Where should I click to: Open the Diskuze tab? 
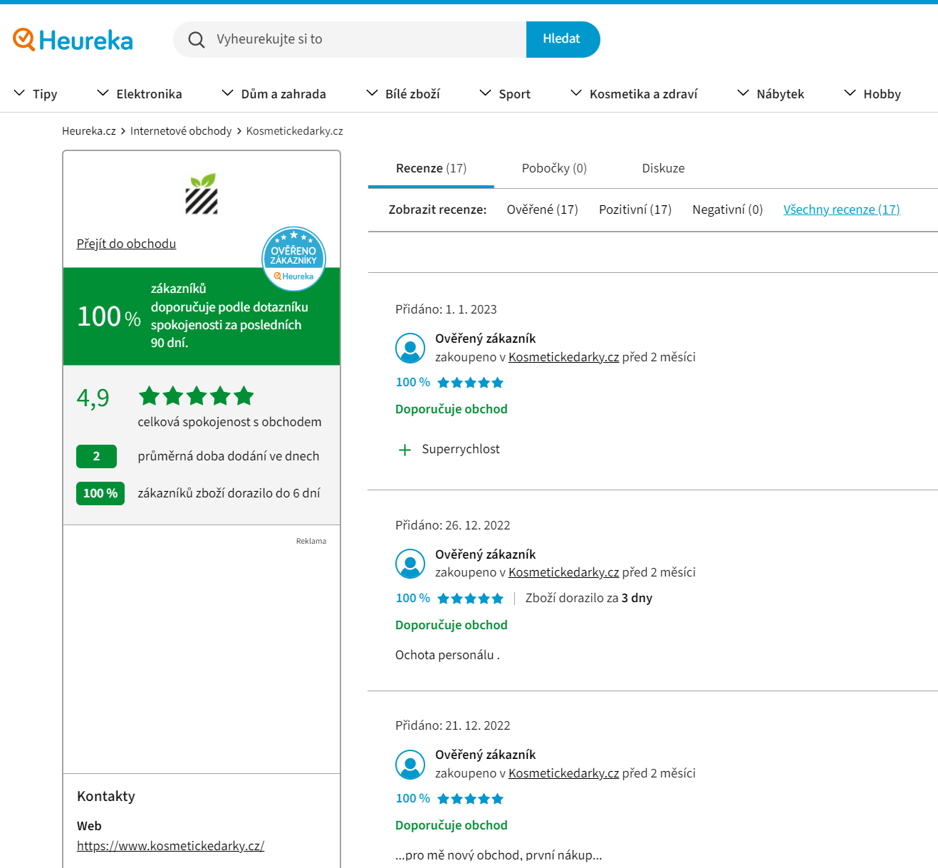(x=663, y=168)
